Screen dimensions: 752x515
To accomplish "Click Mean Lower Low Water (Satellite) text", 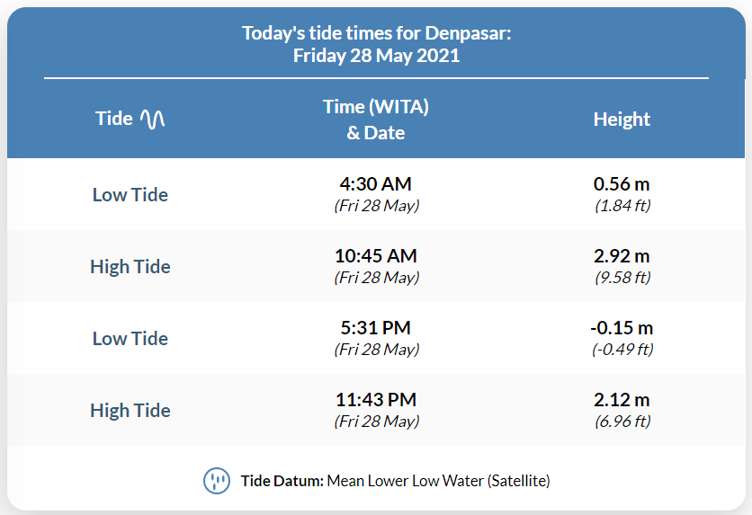I will (438, 481).
